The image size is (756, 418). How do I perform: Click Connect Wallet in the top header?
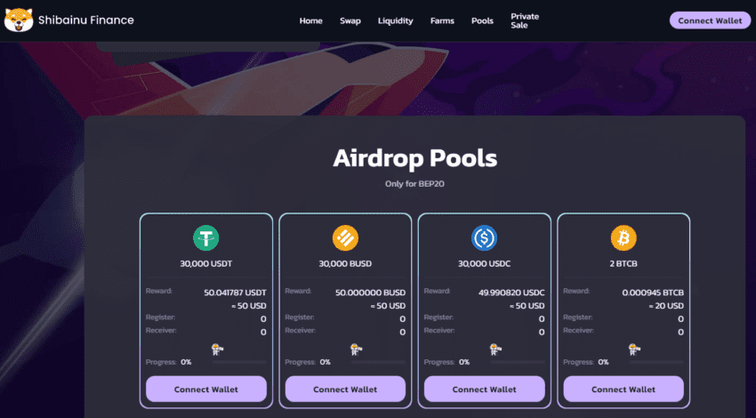(710, 20)
